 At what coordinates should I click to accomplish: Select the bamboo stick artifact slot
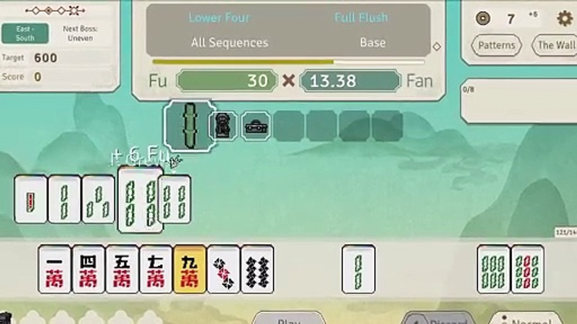pyautogui.click(x=189, y=126)
